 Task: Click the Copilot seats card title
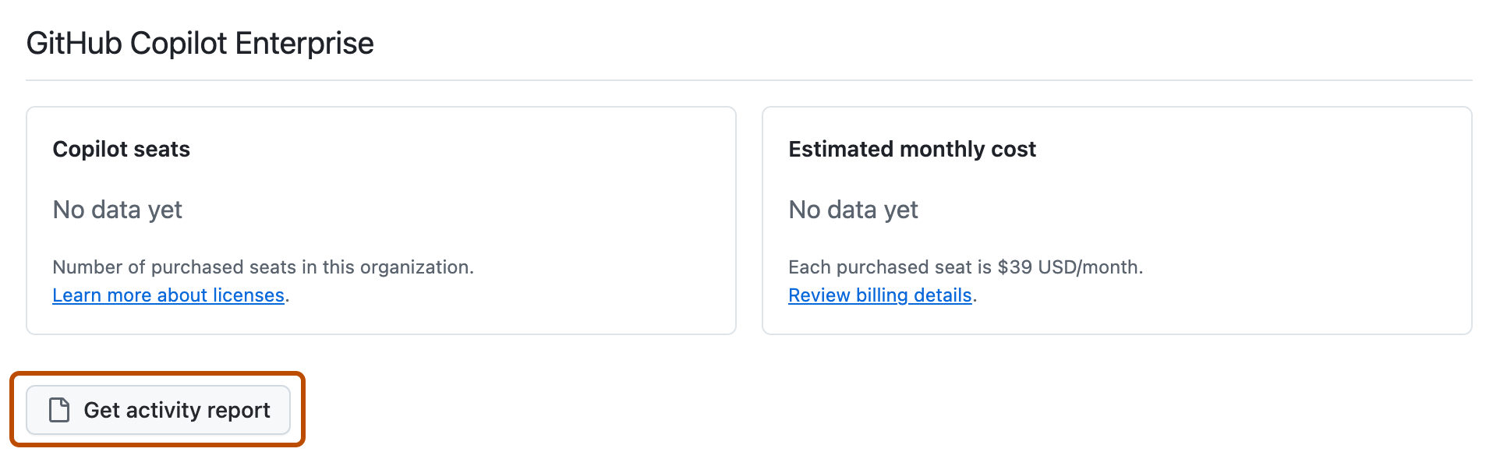coord(122,149)
